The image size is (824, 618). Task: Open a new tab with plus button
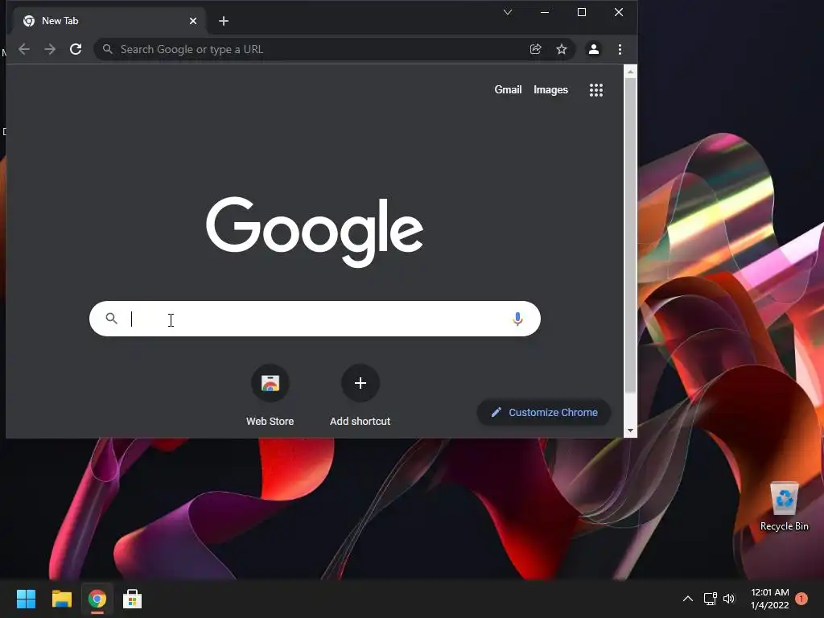tap(224, 21)
